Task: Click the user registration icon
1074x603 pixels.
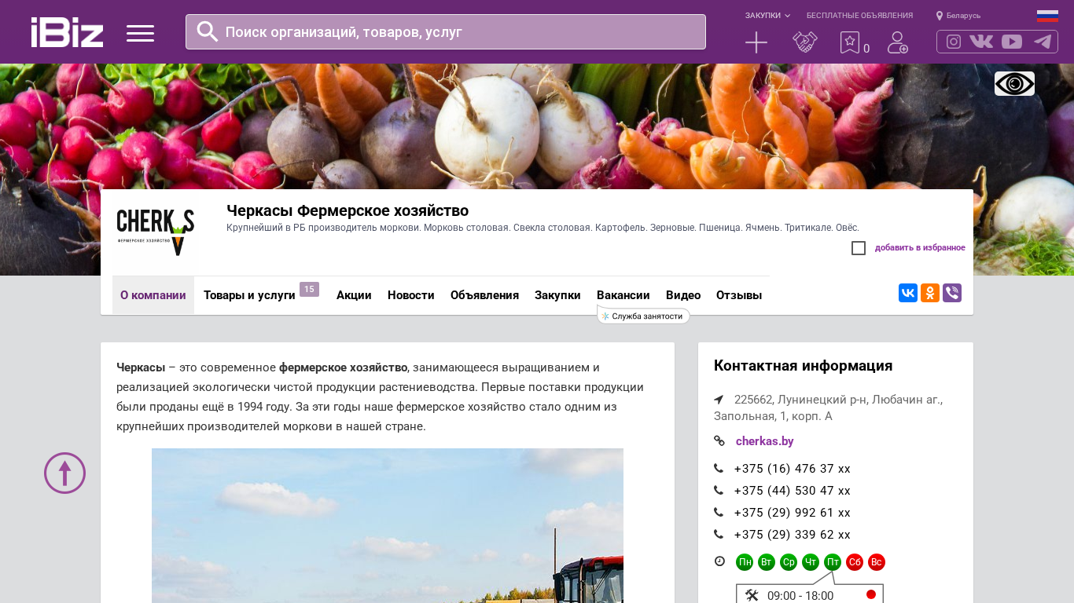Action: click(898, 42)
